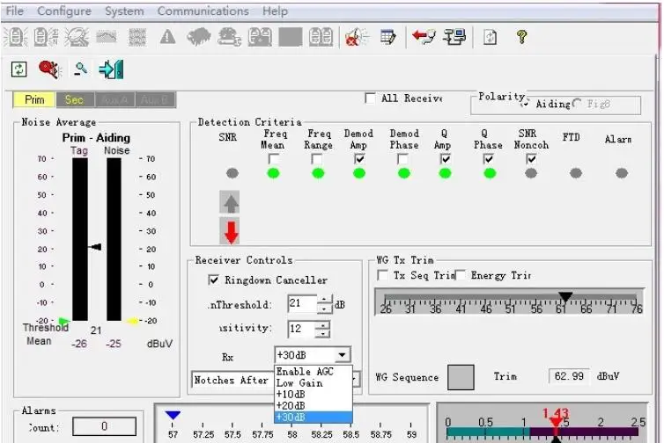Click the Sensitivity input field showing 12
The width and height of the screenshot is (664, 443).
(301, 329)
